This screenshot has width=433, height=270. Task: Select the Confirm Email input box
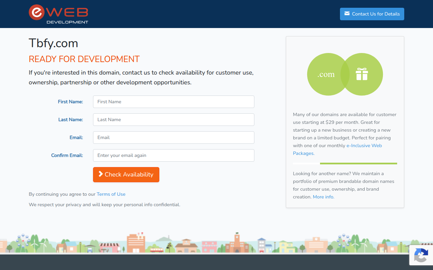(174, 155)
